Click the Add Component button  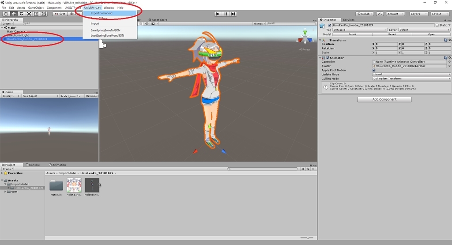point(384,99)
